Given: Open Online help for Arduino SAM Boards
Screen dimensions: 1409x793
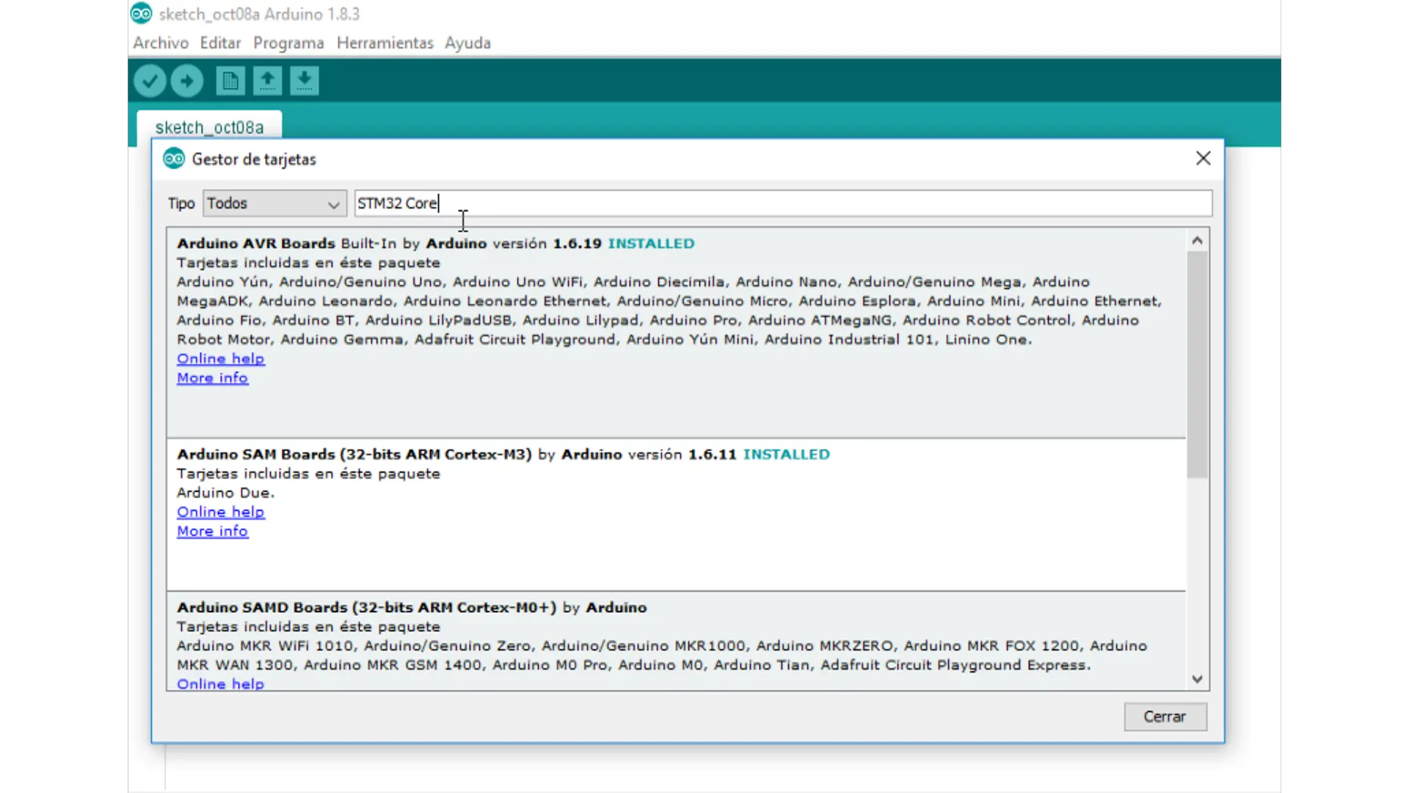Looking at the screenshot, I should pyautogui.click(x=221, y=512).
